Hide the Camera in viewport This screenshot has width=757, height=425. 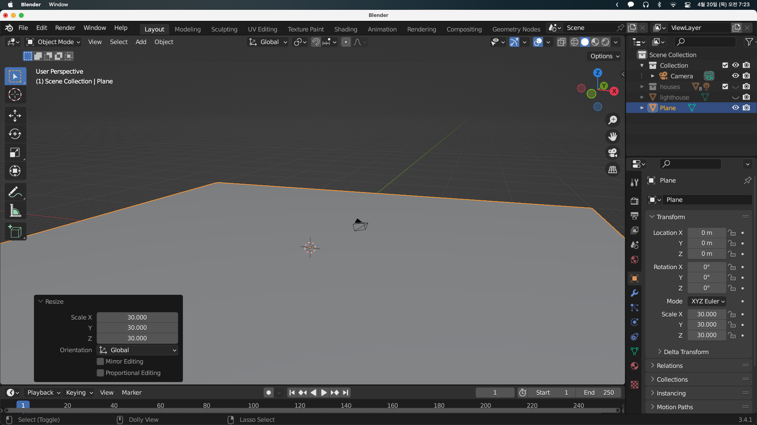point(735,76)
